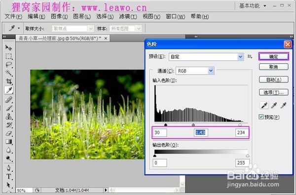Click the input shadow field showing 30

[x=160, y=133]
